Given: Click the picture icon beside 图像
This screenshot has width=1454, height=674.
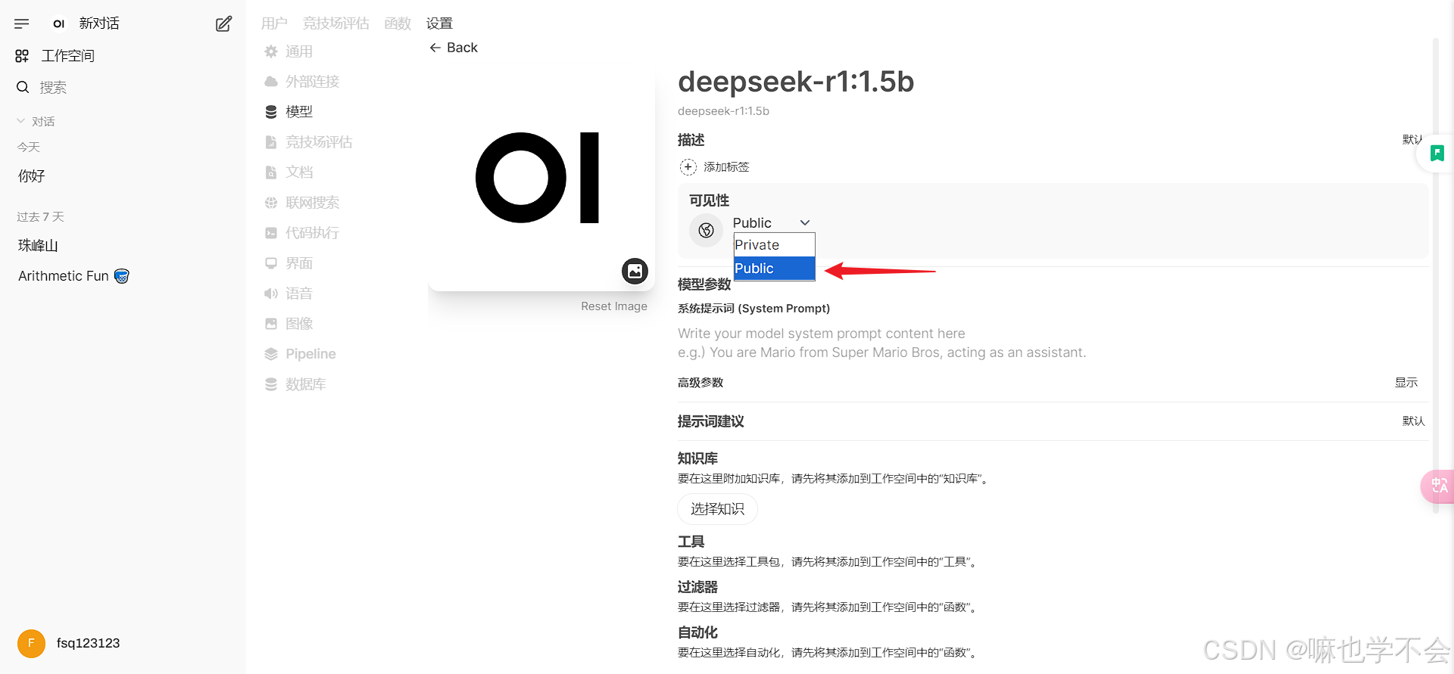Looking at the screenshot, I should tap(271, 324).
